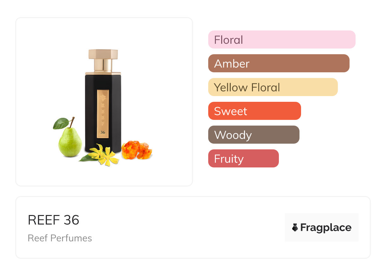Viewport: 386px width, 274px height.
Task: Click the red Fruity accord bar
Action: (x=243, y=159)
